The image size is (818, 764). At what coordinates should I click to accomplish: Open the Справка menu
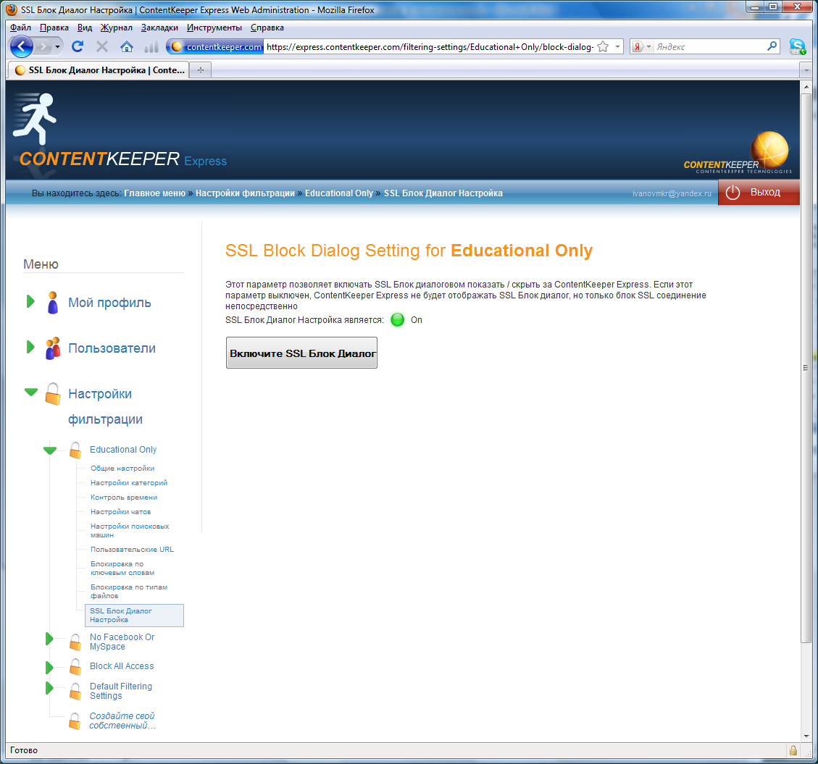[x=267, y=28]
